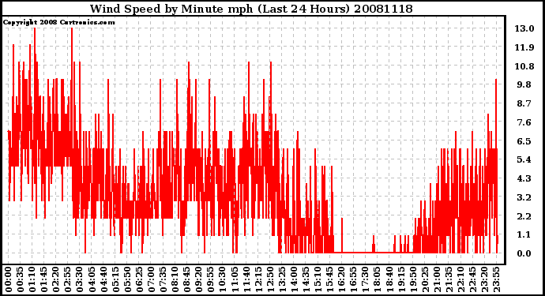Image resolution: width=545 pixels, height=296 pixels.
Task: Click the 09:55 time axis label
Action: pos(210,279)
